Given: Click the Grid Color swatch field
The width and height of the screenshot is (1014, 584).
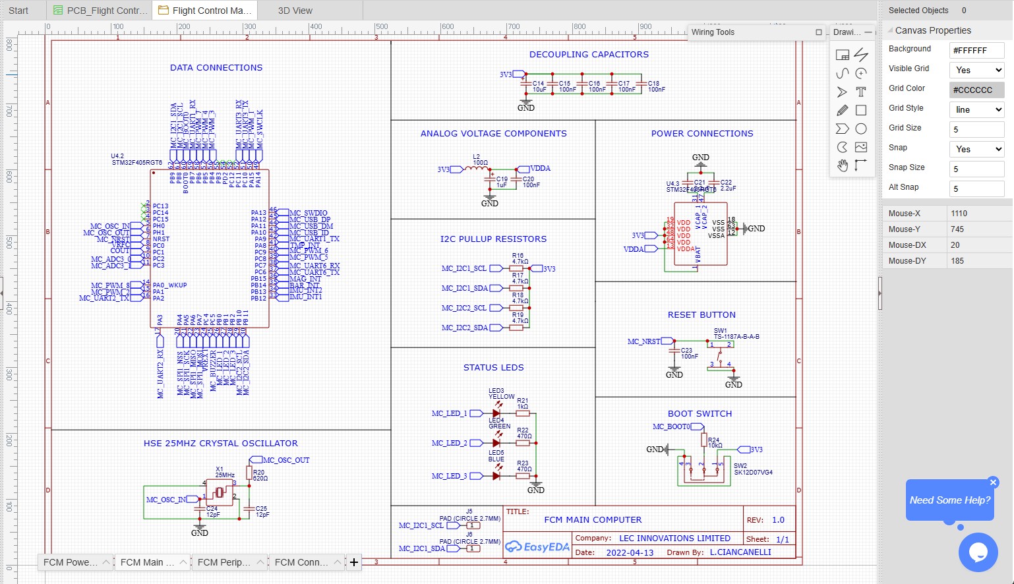Looking at the screenshot, I should pos(976,90).
